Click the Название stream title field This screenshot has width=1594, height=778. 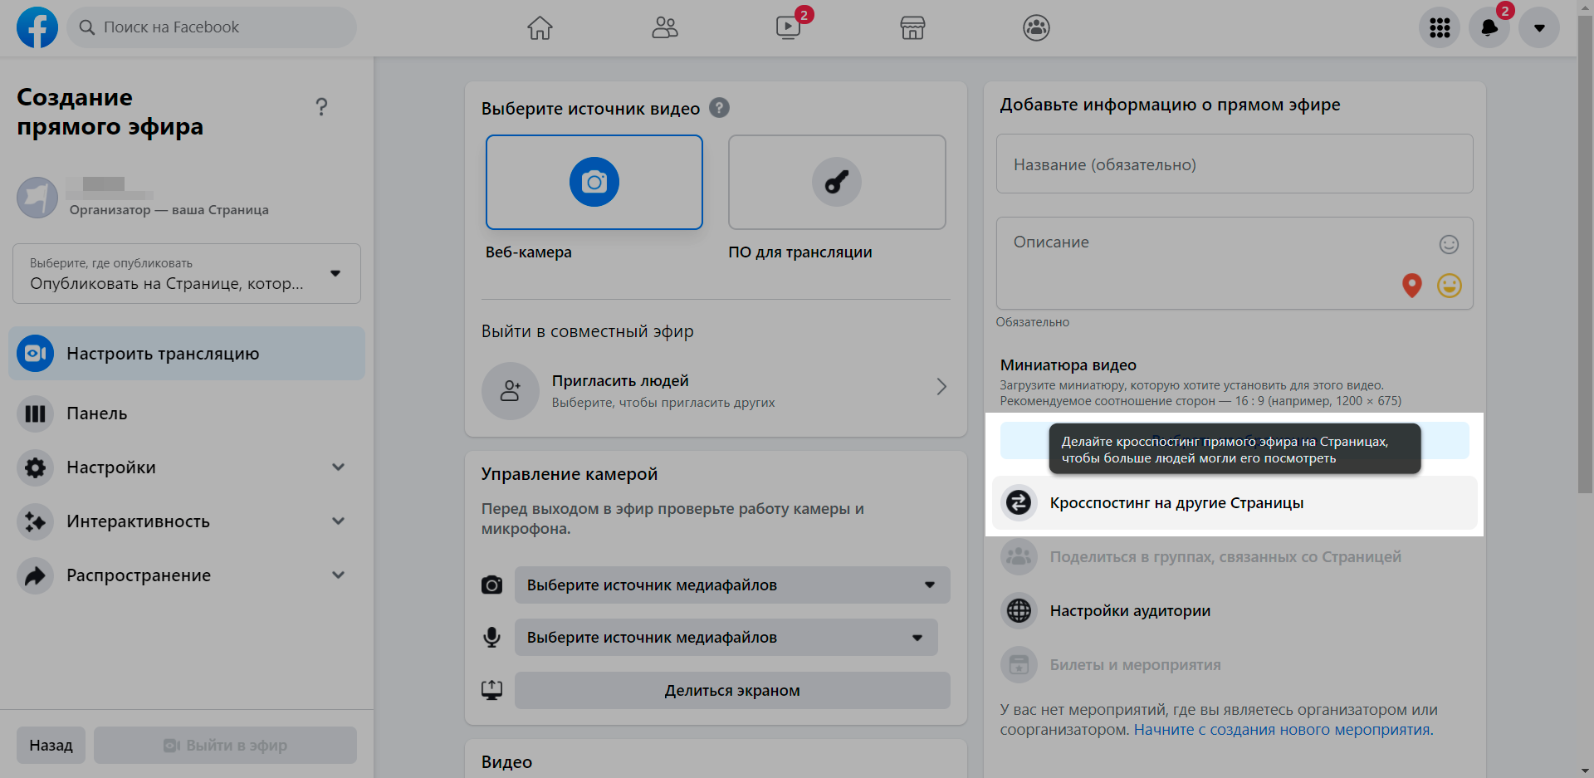[1235, 164]
